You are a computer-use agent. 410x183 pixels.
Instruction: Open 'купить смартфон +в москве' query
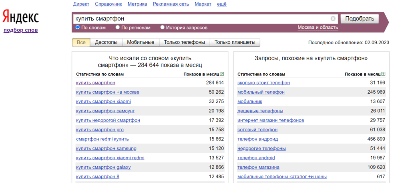tap(108, 92)
